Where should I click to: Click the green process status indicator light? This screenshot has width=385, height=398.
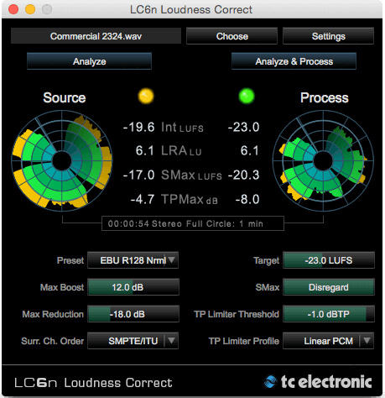[x=247, y=96]
